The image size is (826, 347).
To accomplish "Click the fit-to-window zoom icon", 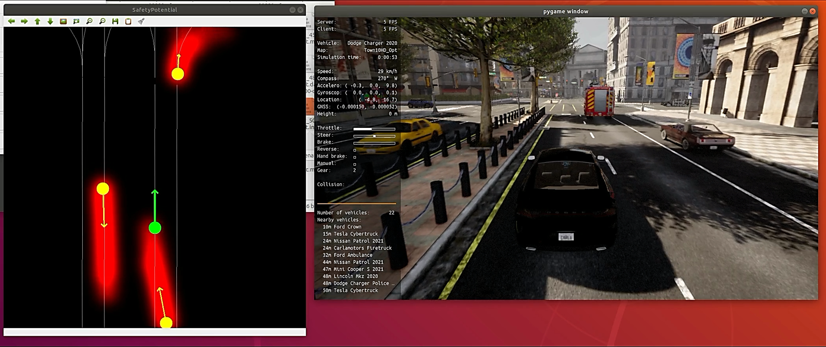I will [x=76, y=21].
